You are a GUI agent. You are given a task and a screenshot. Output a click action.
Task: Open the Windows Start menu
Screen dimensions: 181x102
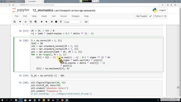2,100
